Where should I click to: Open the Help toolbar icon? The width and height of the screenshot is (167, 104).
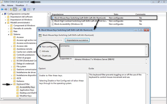click(25, 9)
